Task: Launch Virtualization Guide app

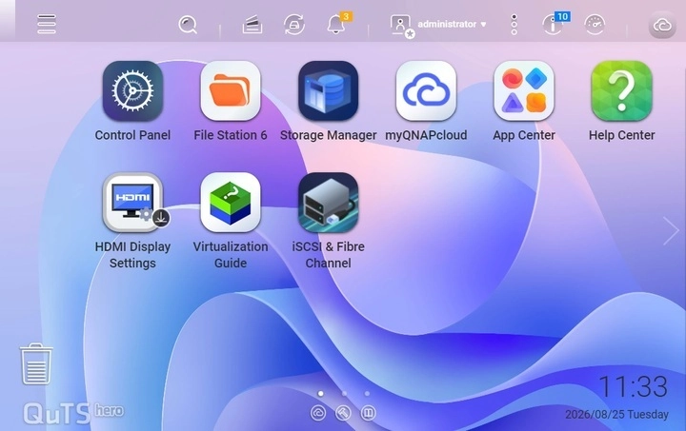Action: [231, 203]
